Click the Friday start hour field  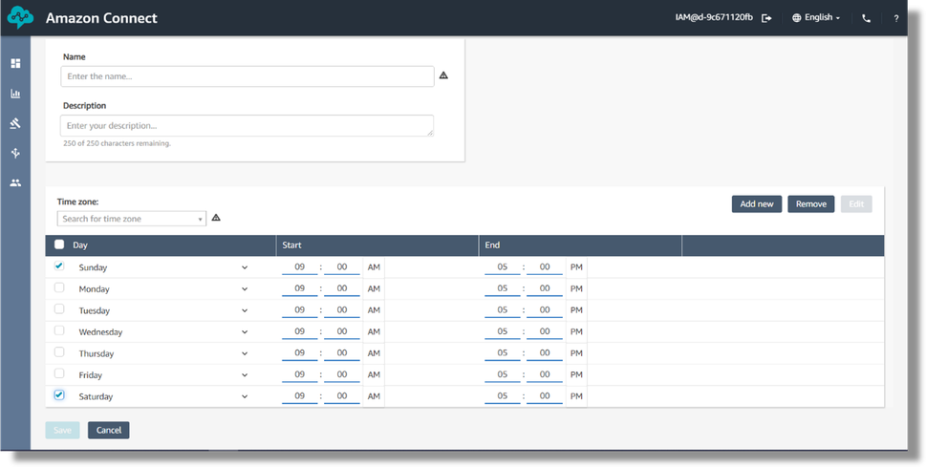coord(299,374)
